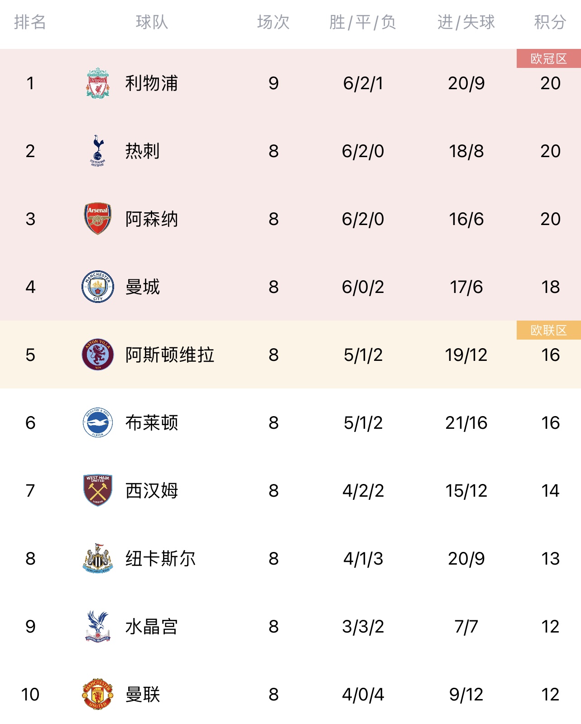Click the 胜/平/负 column header
Screen dimensions: 581x724
(x=363, y=22)
